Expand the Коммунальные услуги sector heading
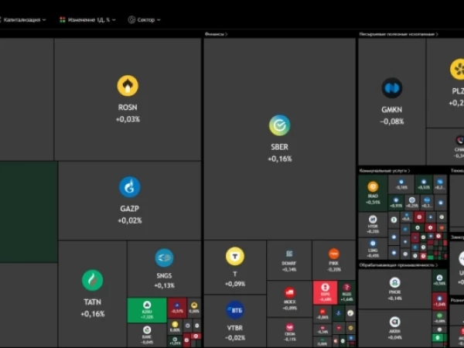 point(384,171)
